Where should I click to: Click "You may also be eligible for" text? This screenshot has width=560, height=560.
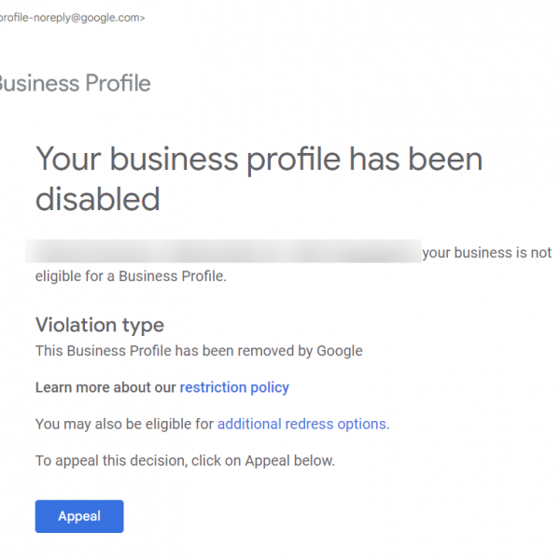coord(124,424)
